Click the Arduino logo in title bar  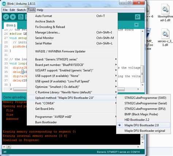(4, 4)
